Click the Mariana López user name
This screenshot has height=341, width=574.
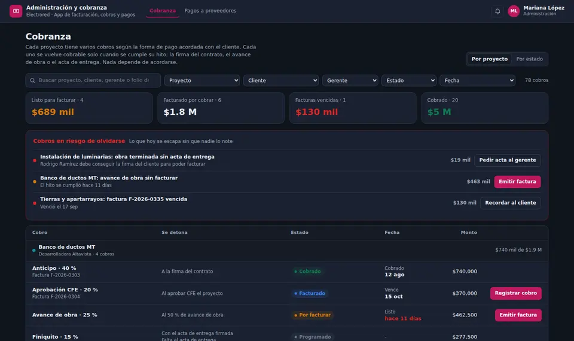click(544, 8)
